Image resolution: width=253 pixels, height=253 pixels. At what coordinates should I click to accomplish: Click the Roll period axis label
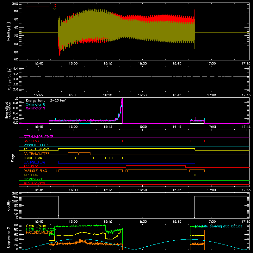(x=9, y=79)
